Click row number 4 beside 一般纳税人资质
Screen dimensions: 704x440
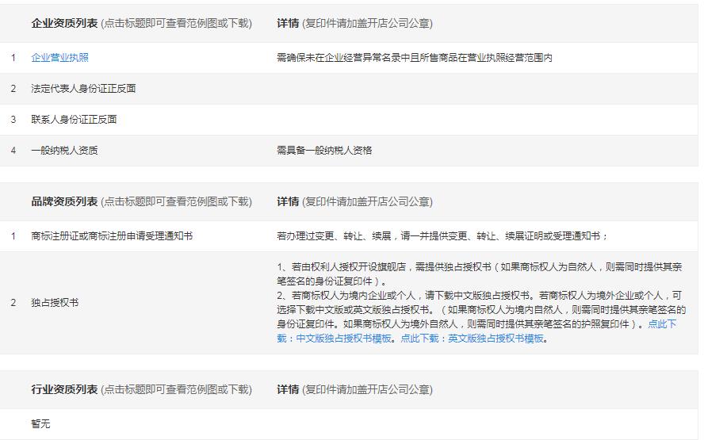[x=13, y=151]
